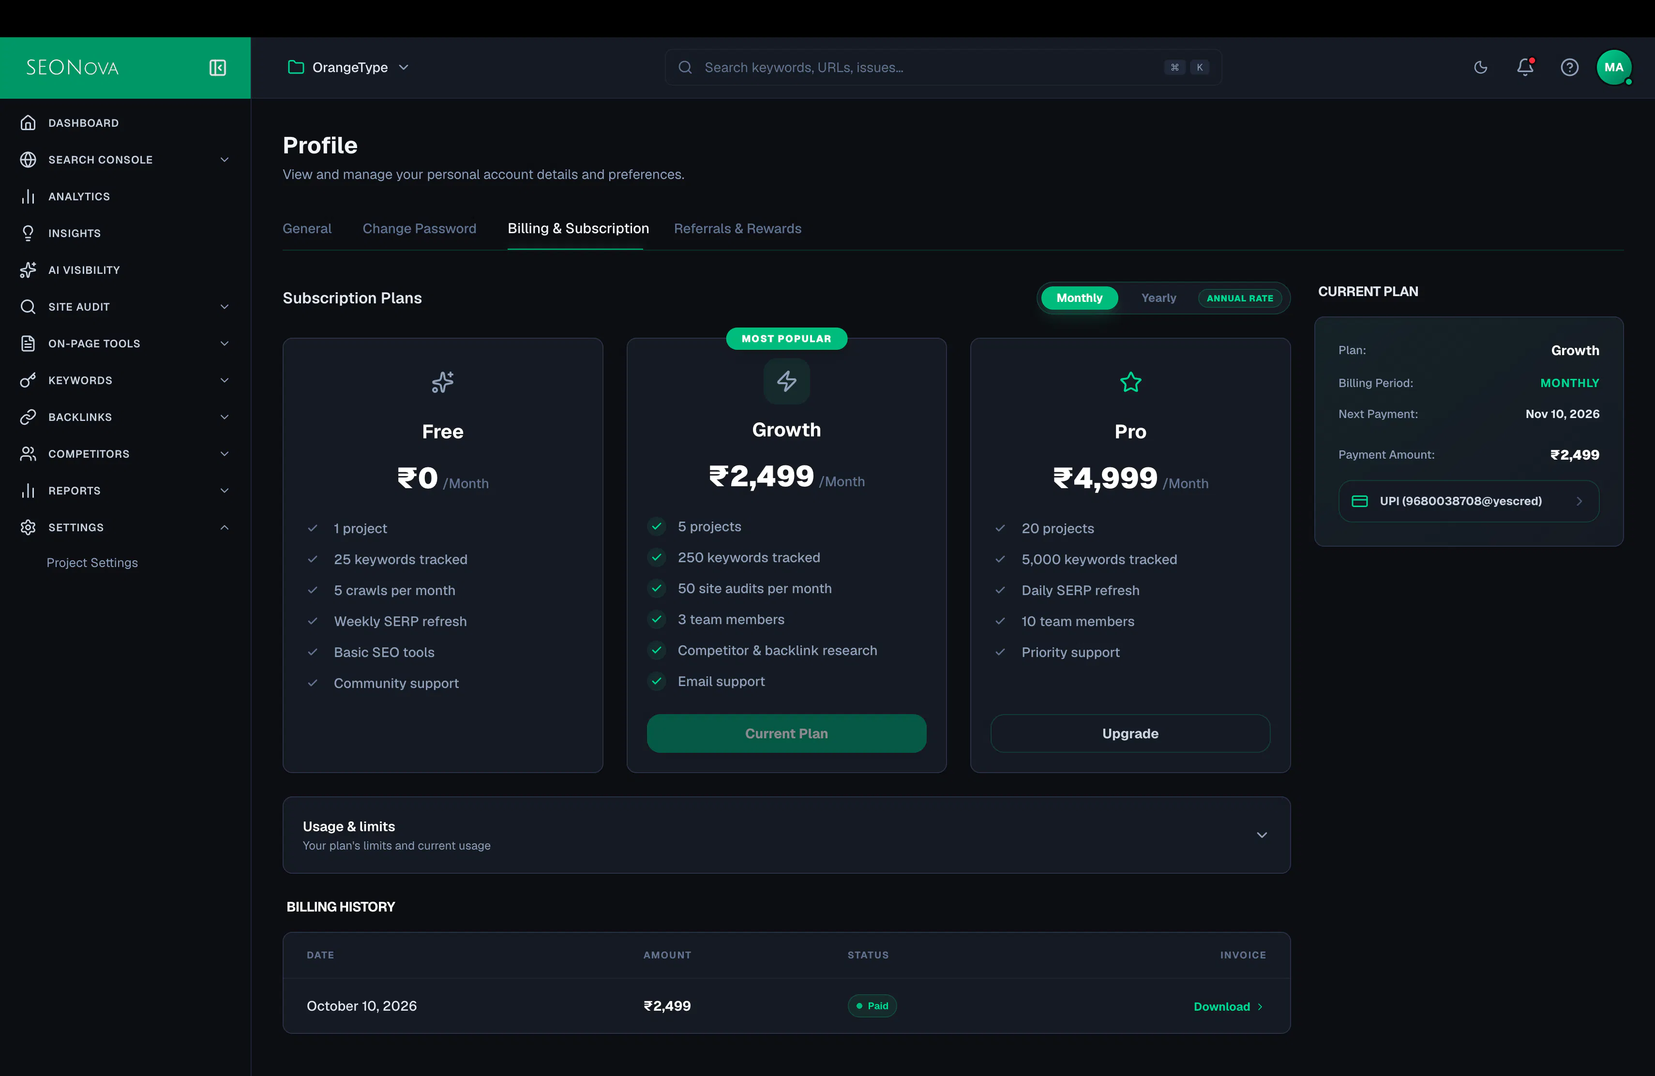The width and height of the screenshot is (1655, 1076).
Task: Collapse the Settings menu
Action: (x=125, y=527)
